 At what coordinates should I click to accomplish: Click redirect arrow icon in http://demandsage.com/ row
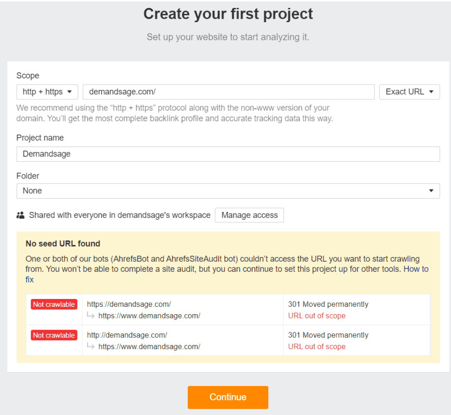coord(91,346)
